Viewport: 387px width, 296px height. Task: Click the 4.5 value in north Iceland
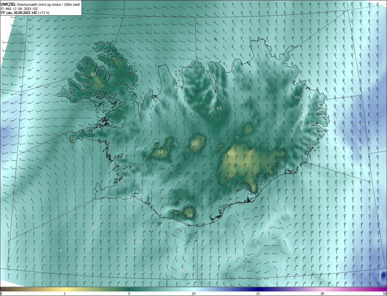(x=219, y=108)
